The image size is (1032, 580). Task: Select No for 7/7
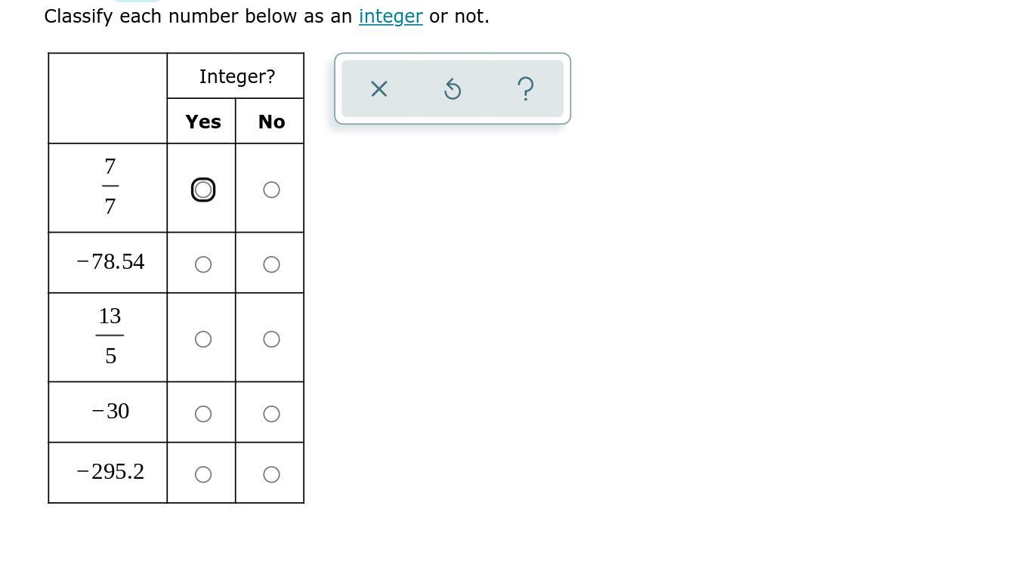(271, 190)
